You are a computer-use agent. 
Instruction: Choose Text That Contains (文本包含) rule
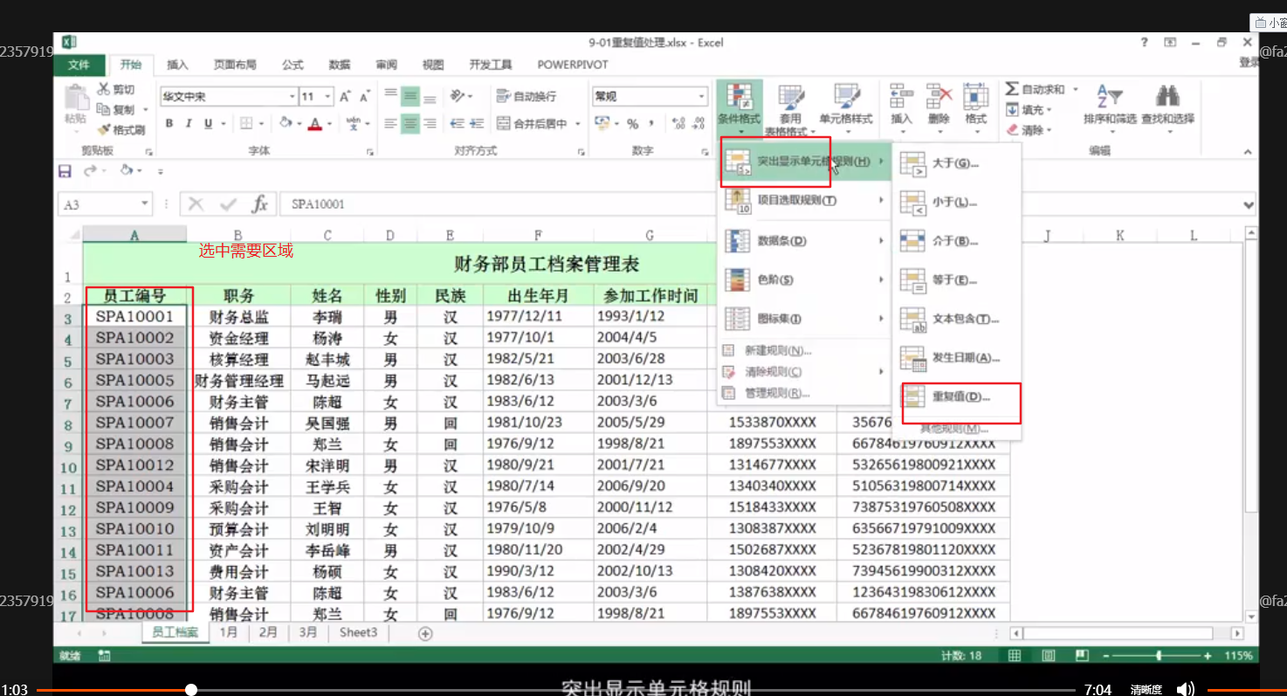956,319
